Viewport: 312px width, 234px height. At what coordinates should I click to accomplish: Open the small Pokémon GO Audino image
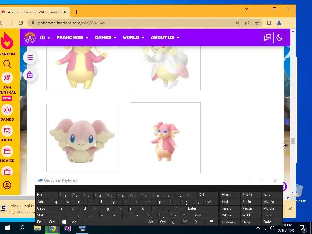click(x=165, y=138)
